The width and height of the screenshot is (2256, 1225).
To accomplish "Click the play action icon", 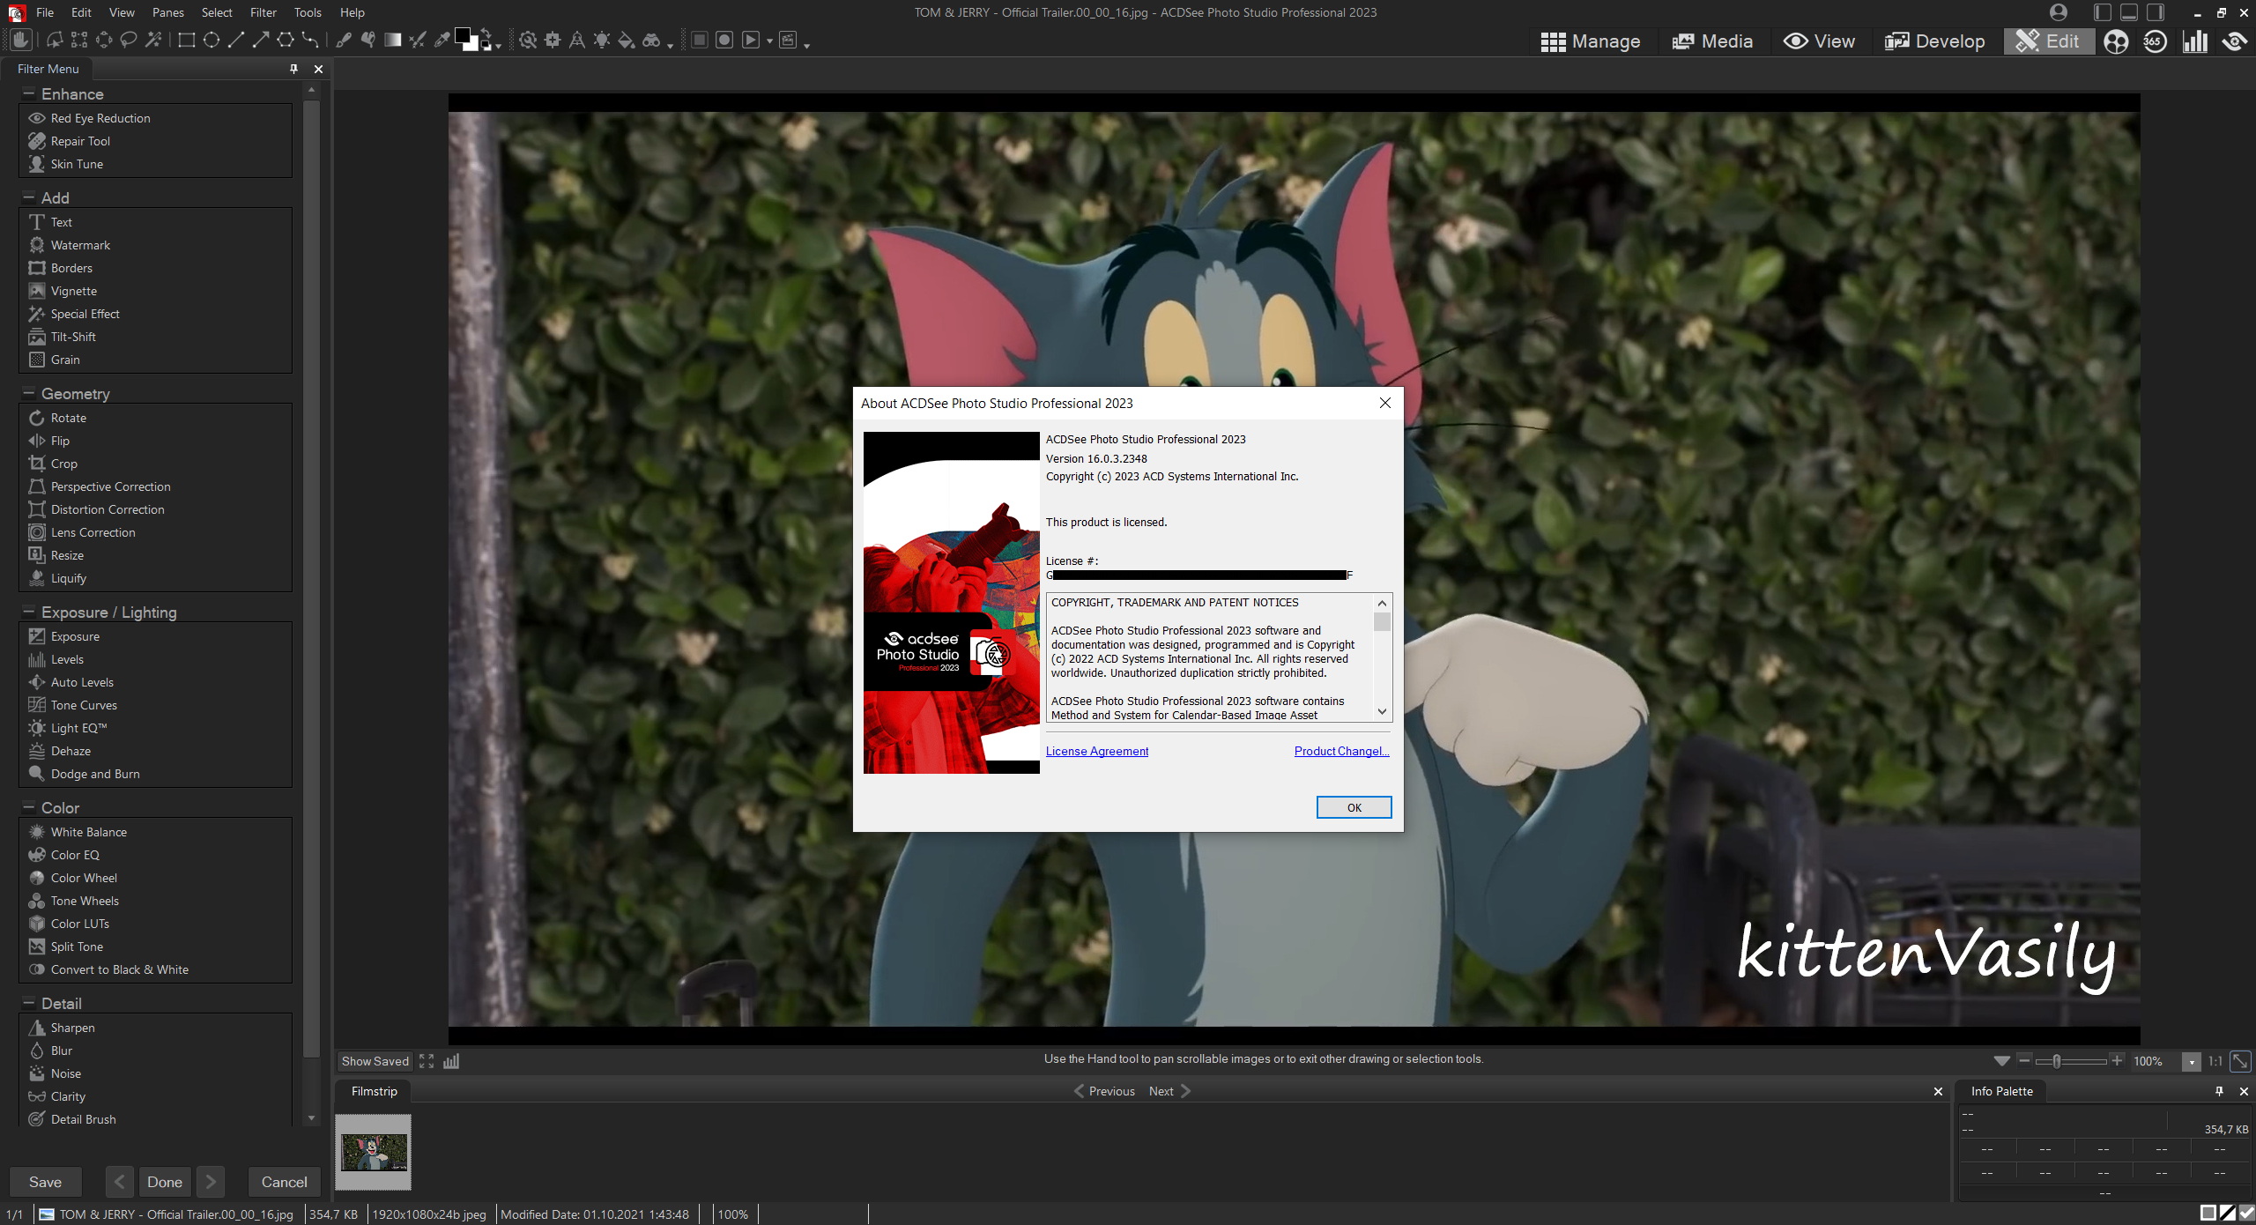I will pos(750,40).
